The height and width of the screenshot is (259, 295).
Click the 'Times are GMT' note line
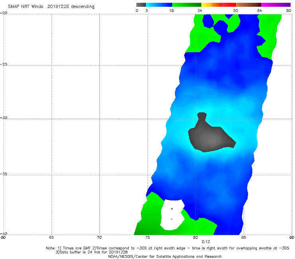[x=167, y=248]
